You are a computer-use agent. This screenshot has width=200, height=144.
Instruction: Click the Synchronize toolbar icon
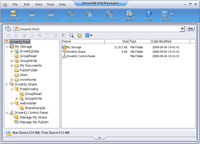[x=109, y=14]
